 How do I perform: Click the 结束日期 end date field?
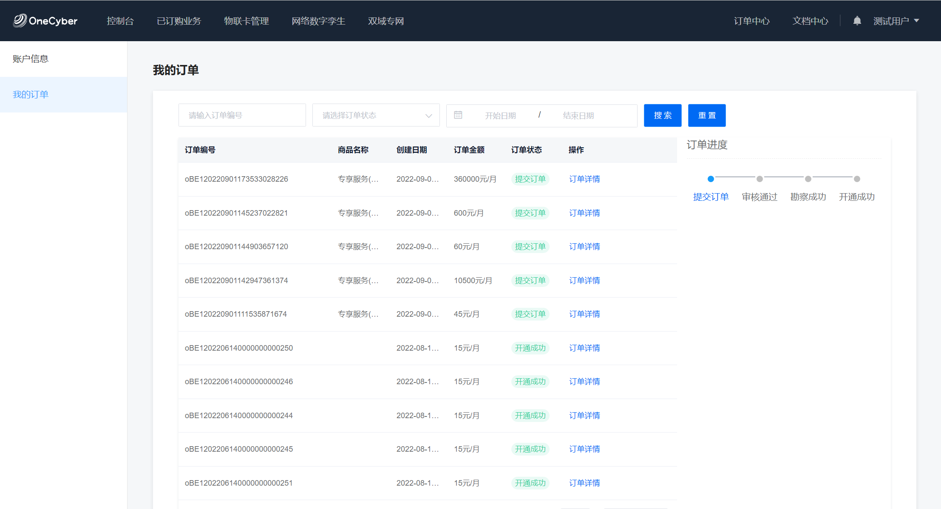(578, 115)
